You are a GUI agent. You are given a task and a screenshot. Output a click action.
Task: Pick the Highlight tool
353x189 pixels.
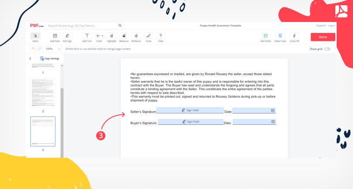[112, 37]
